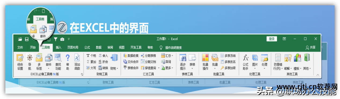This screenshot has width=340, height=99.
Task: Open the 综合设置 settings tool
Action: 20,62
